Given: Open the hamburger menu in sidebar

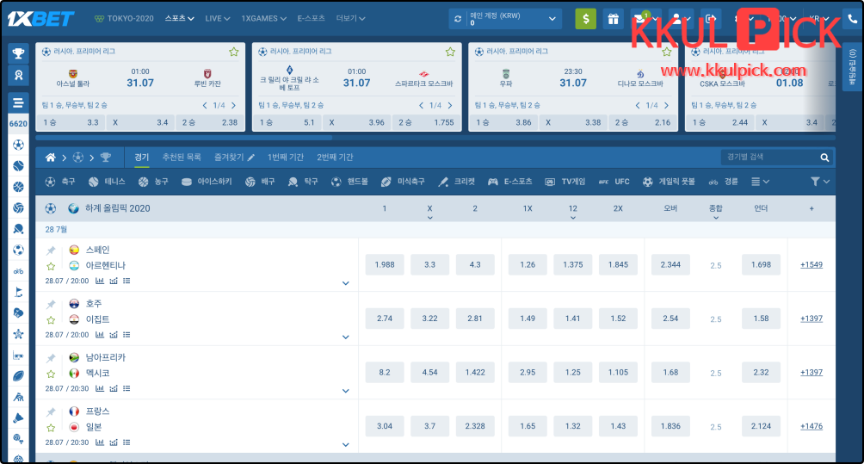Looking at the screenshot, I should coord(18,102).
